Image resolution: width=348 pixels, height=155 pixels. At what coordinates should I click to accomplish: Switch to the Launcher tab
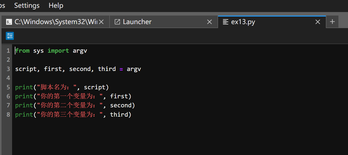137,22
